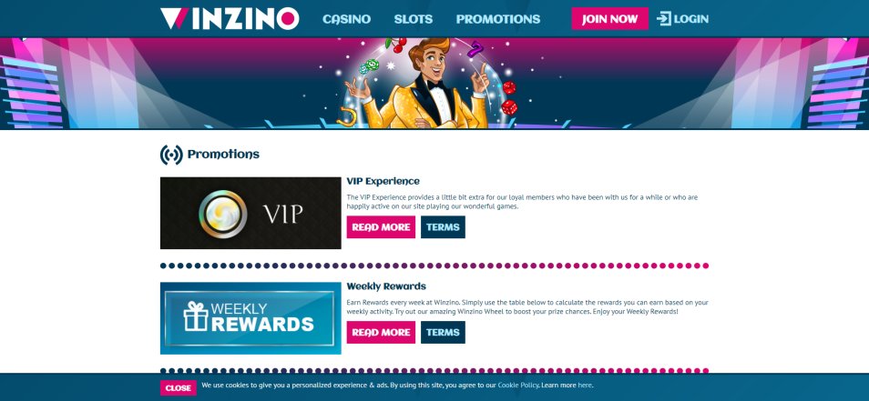This screenshot has width=869, height=401.
Task: View Terms for VIP Experience
Action: click(x=443, y=226)
